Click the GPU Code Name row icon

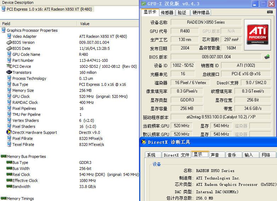[9, 54]
